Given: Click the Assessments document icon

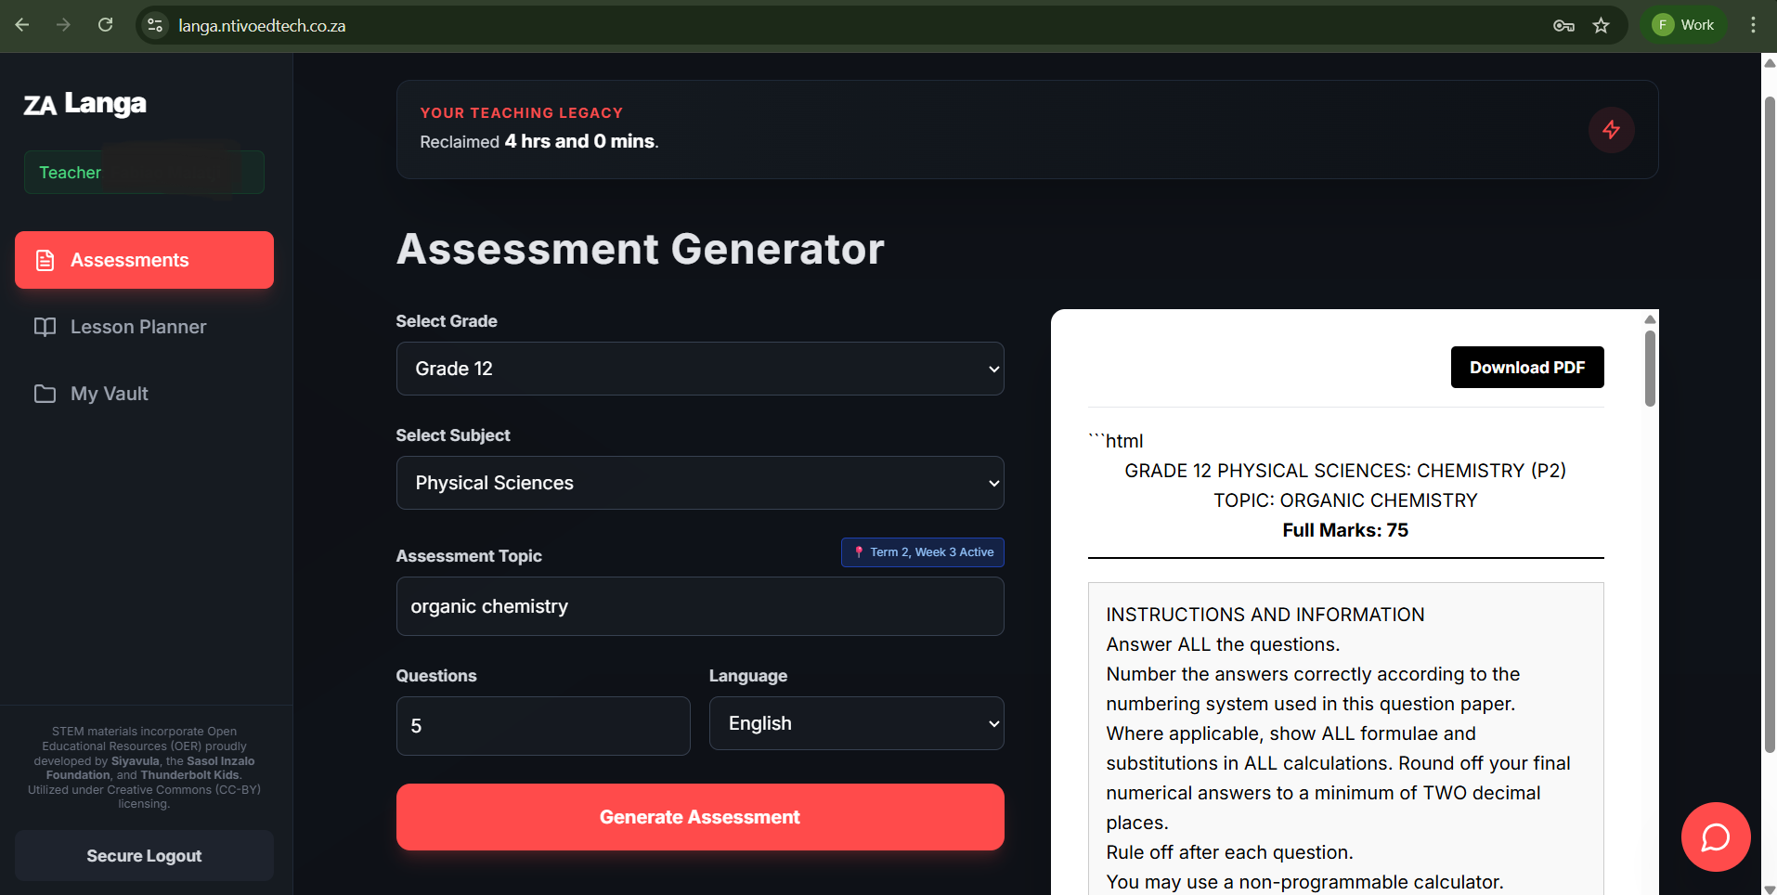Looking at the screenshot, I should click(45, 260).
